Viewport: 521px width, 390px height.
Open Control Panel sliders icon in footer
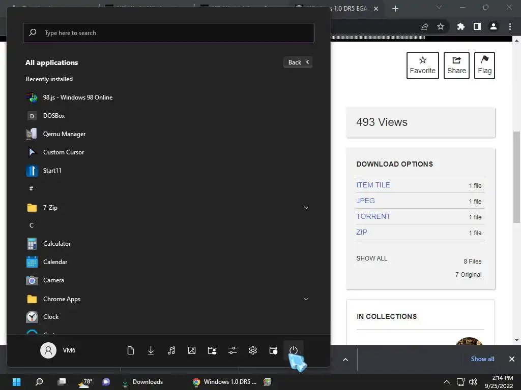(233, 350)
